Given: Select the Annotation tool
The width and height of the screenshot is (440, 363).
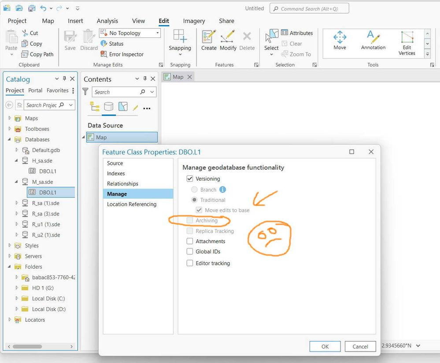Looking at the screenshot, I should 373,40.
